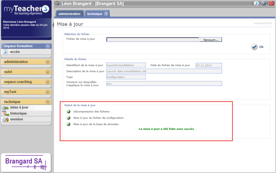Open historique via its calendar icon

pyautogui.click(x=5, y=114)
